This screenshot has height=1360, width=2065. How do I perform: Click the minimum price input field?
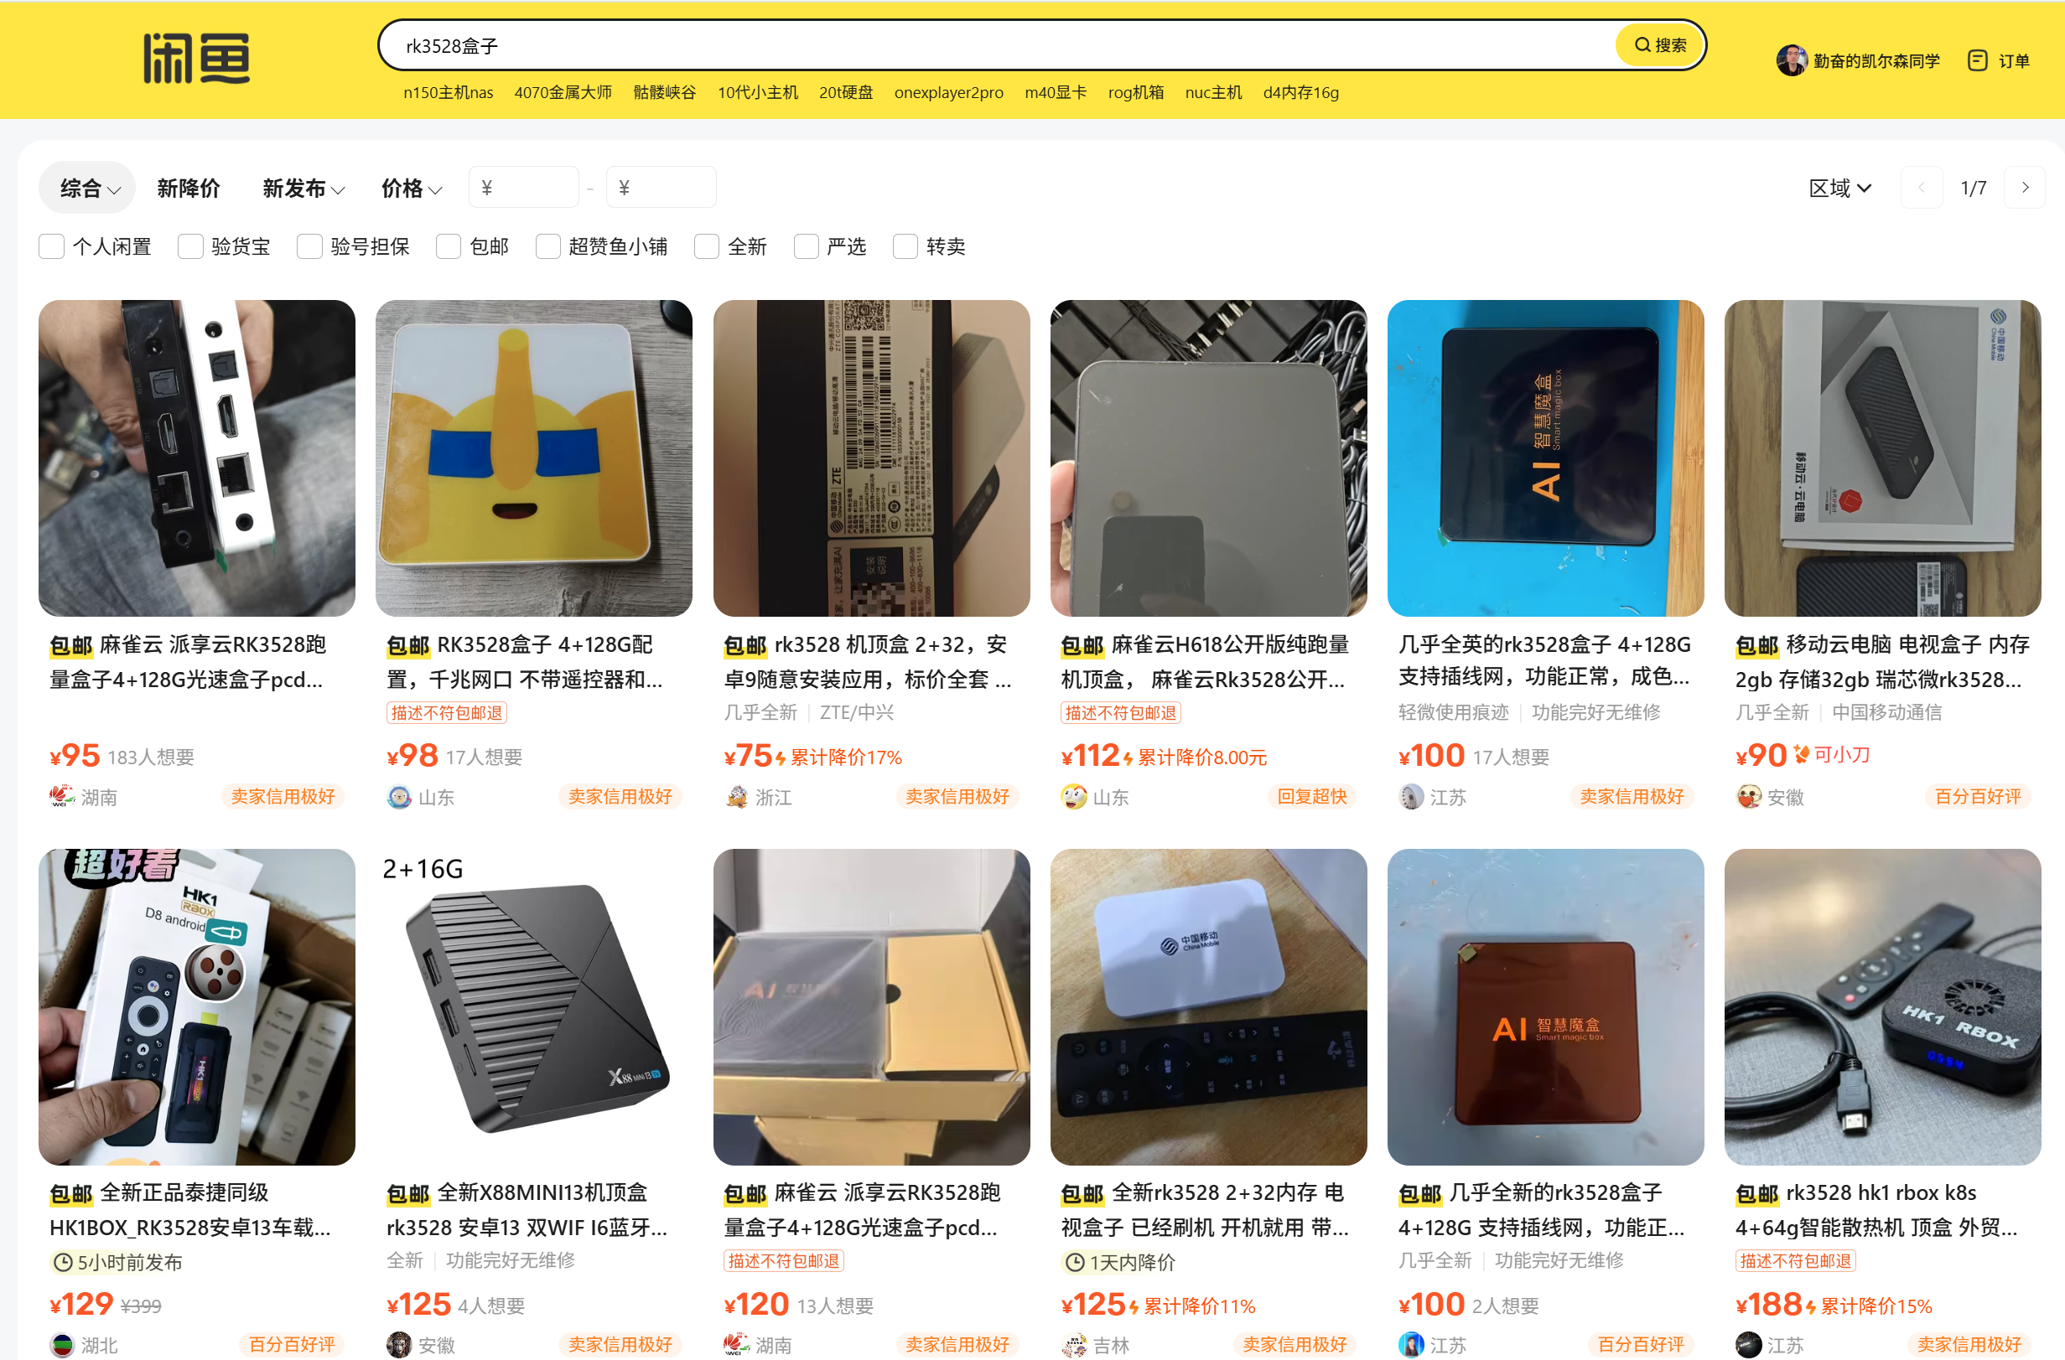pyautogui.click(x=523, y=188)
